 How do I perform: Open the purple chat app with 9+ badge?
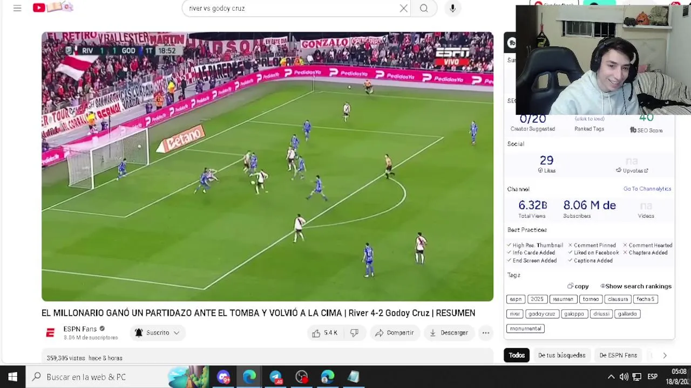click(x=223, y=377)
